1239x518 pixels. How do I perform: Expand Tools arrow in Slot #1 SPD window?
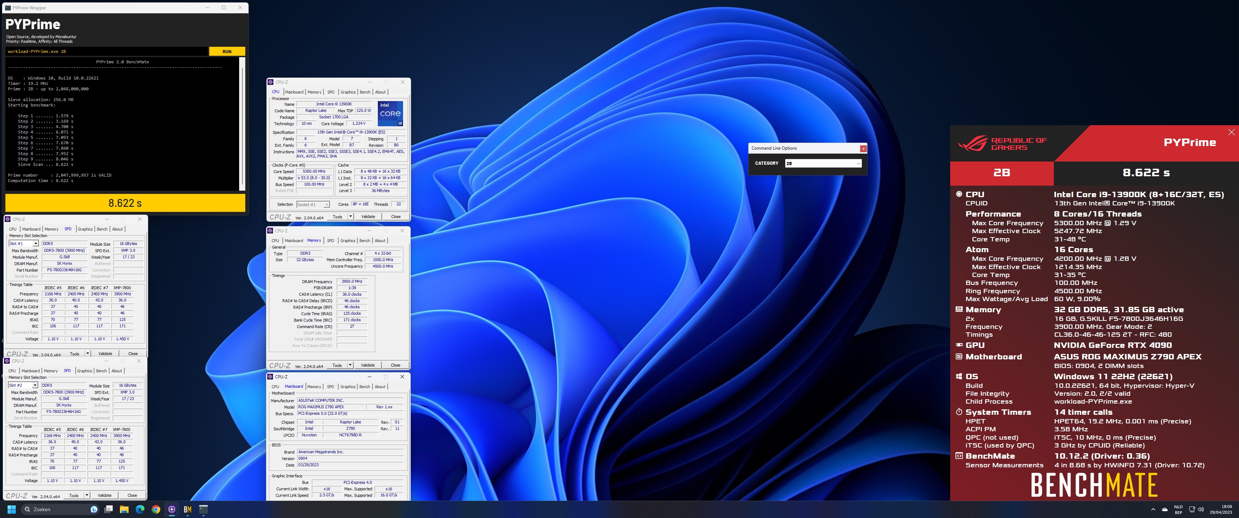click(88, 354)
